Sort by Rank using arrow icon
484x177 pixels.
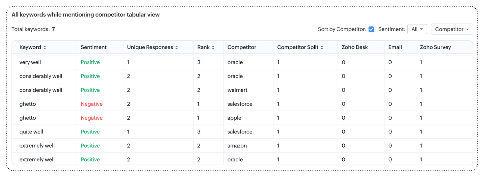coord(213,48)
